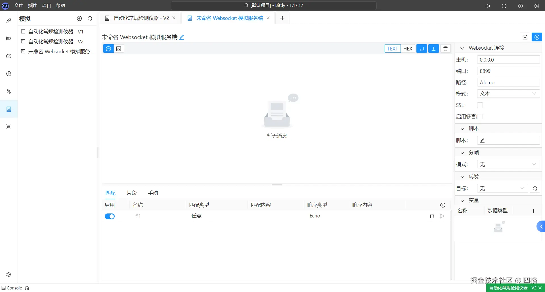Open the Websocket 连接 模式 dropdown showing 文本
Image resolution: width=545 pixels, height=292 pixels.
pyautogui.click(x=508, y=94)
